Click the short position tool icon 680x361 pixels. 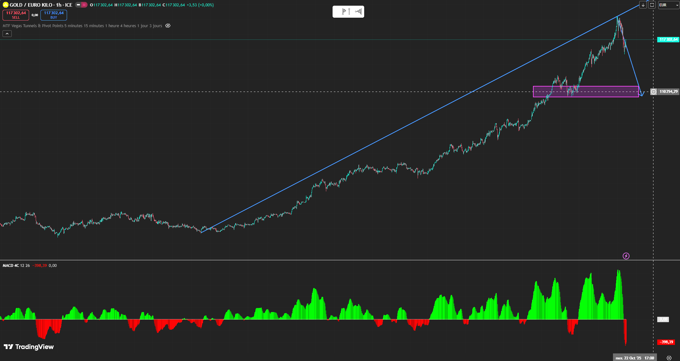[358, 12]
